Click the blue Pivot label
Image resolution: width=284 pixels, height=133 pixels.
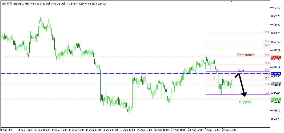pyautogui.click(x=240, y=71)
